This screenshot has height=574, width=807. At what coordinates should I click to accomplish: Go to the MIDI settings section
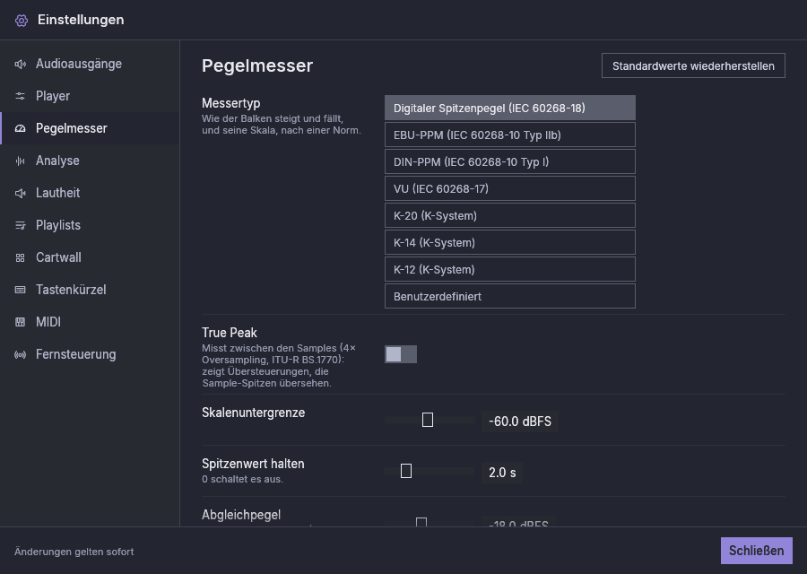click(90, 322)
